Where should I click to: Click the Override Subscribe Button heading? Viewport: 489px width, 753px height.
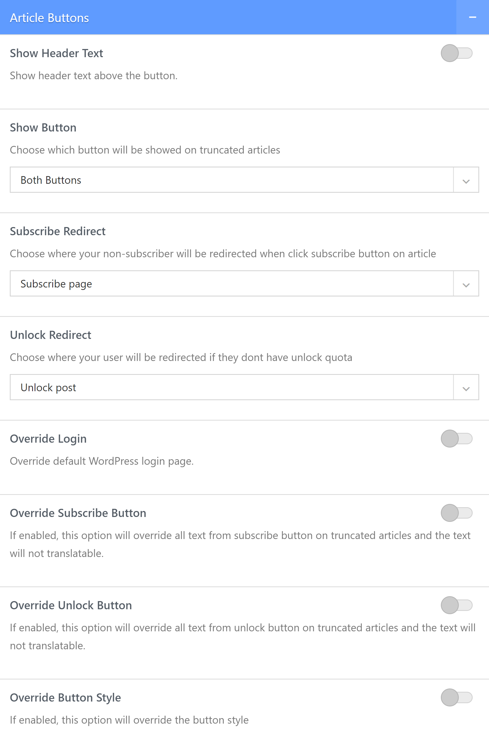(78, 513)
